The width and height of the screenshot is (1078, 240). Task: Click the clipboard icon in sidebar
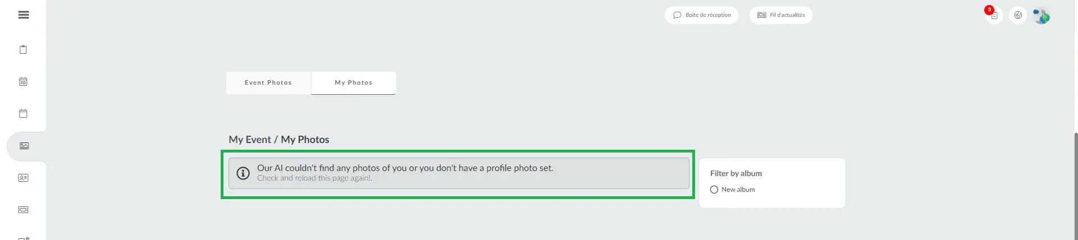tap(23, 50)
